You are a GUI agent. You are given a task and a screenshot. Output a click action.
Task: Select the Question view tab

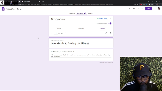(81, 28)
